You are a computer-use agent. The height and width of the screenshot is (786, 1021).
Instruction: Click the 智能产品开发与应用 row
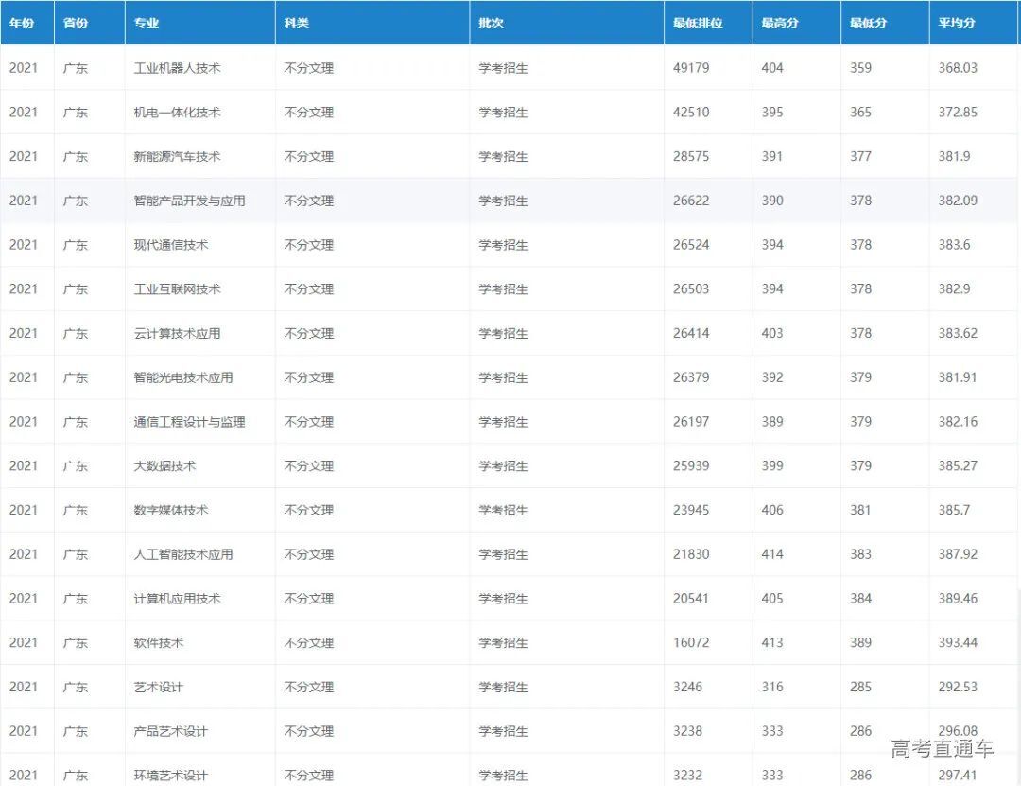coord(189,201)
